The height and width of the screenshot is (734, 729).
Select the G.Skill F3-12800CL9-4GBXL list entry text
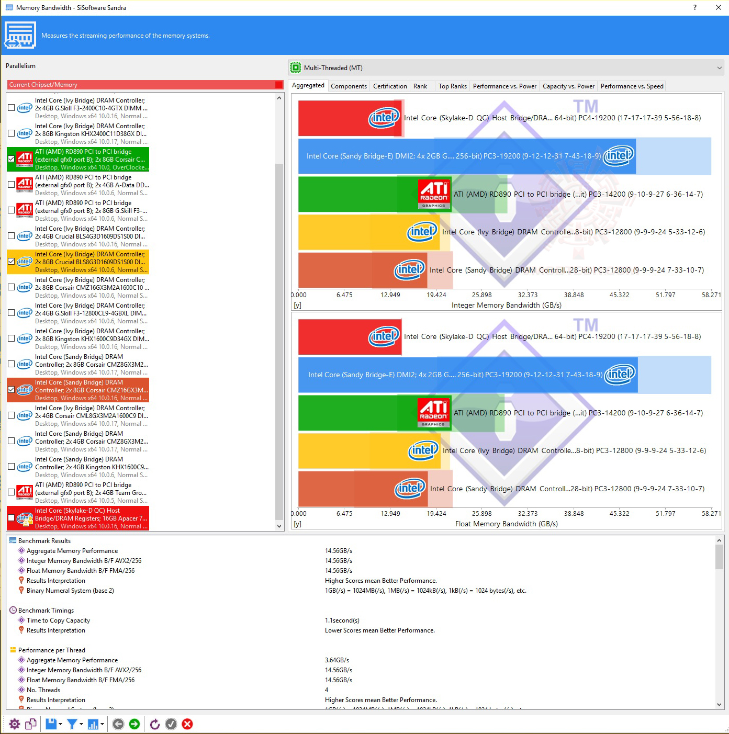point(92,313)
